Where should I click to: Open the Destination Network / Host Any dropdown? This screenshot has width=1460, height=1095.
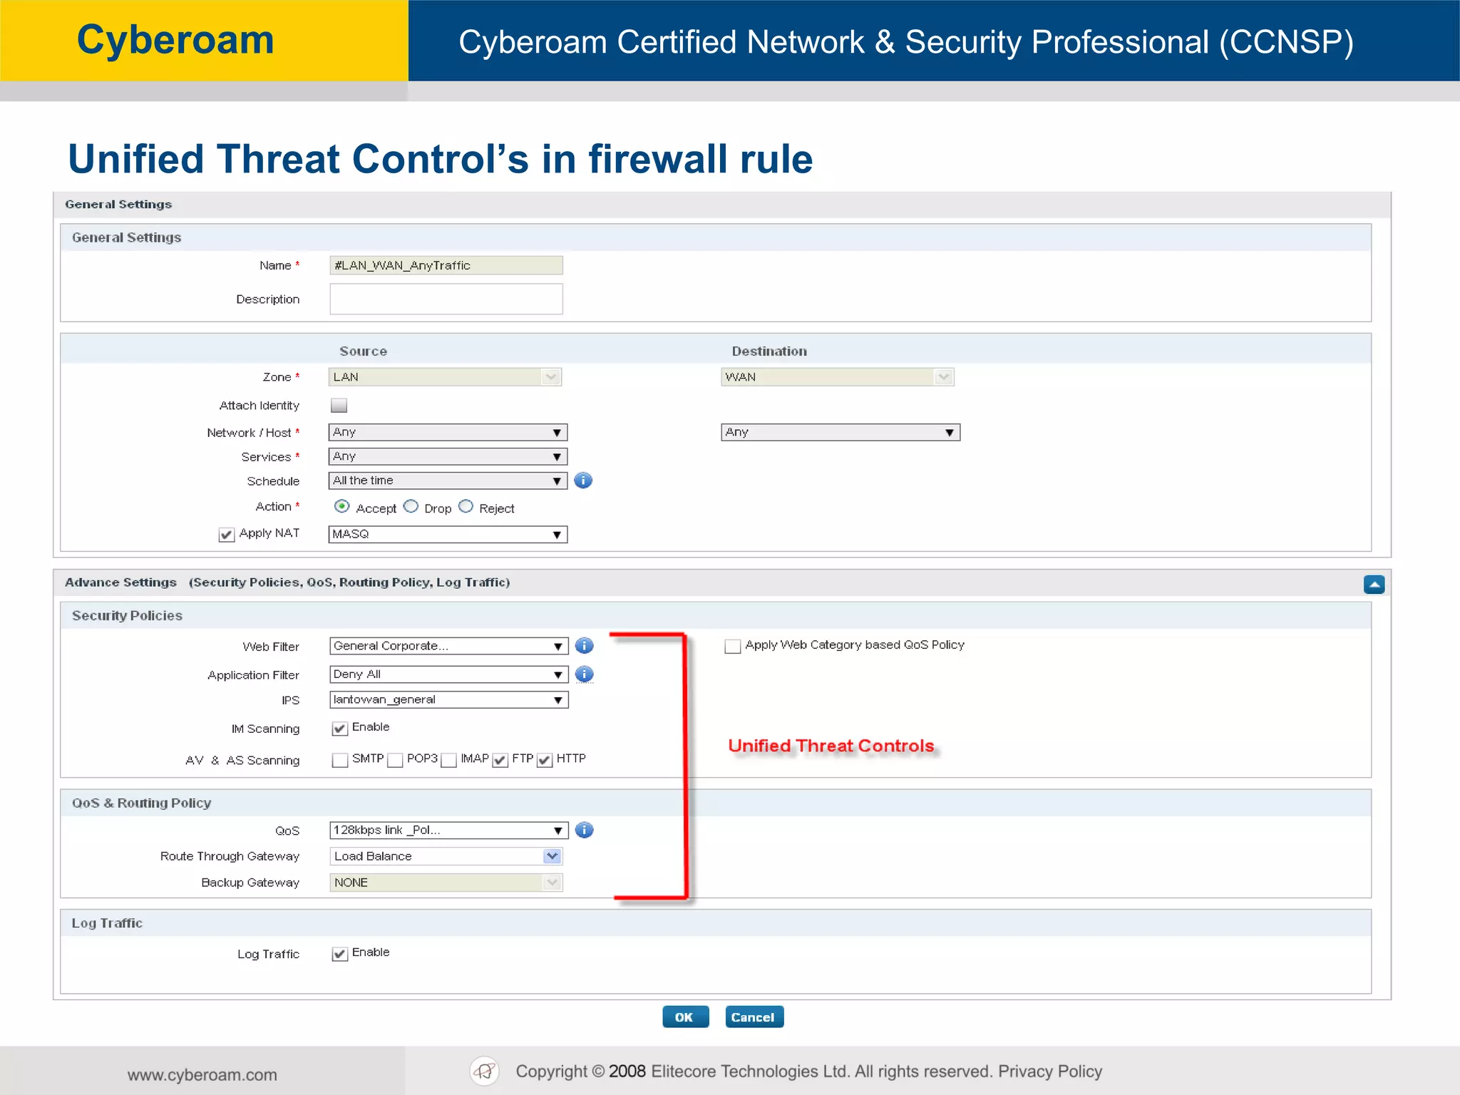click(x=840, y=432)
